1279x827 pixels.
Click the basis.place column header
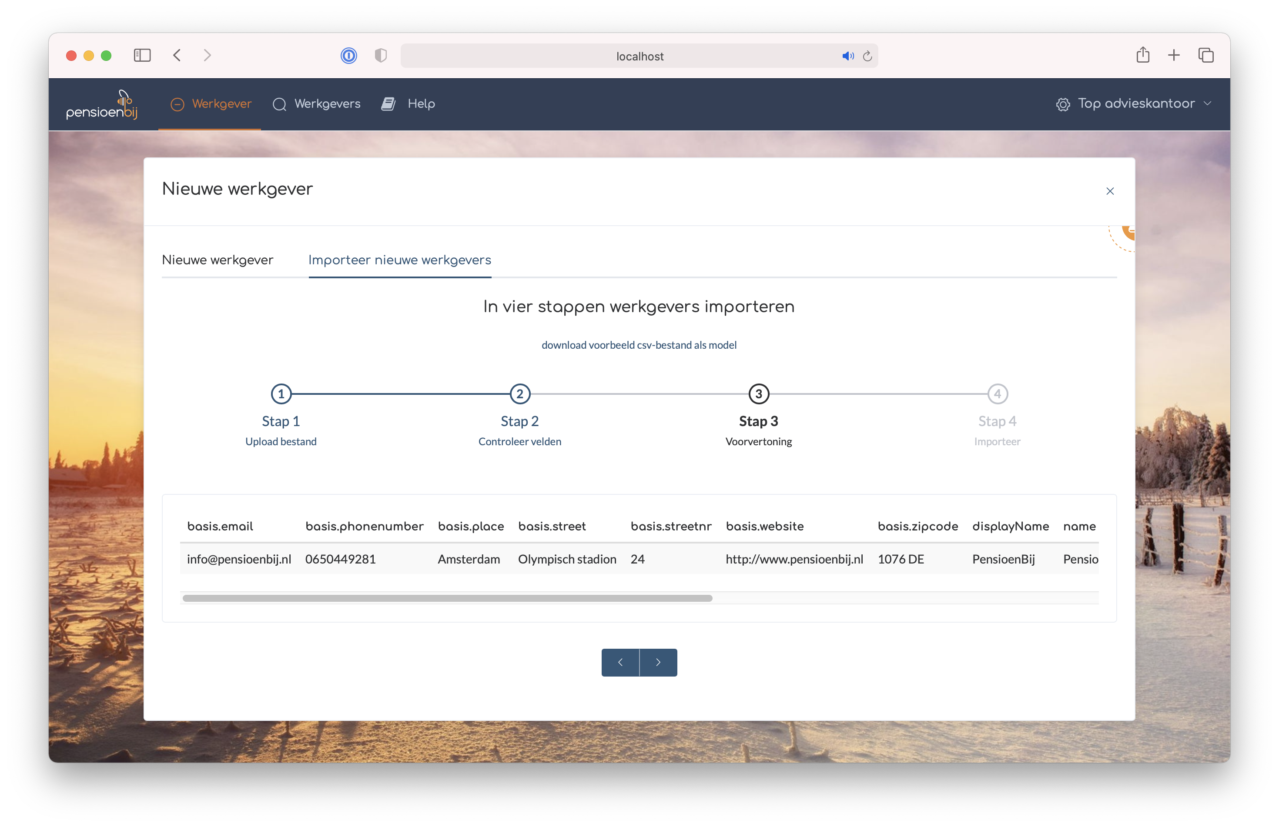(x=471, y=526)
